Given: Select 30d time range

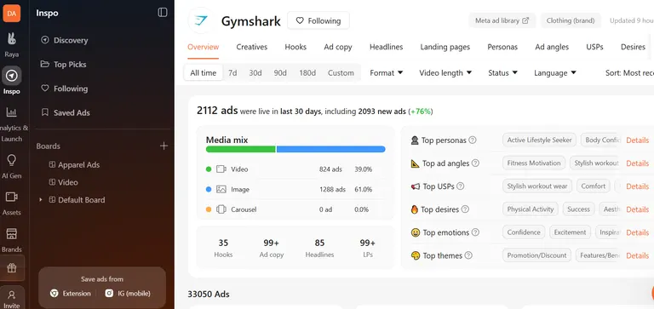Looking at the screenshot, I should click(255, 72).
